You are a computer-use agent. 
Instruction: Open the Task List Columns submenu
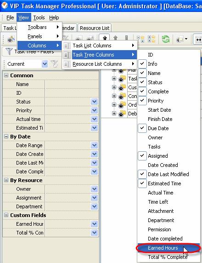pos(100,46)
